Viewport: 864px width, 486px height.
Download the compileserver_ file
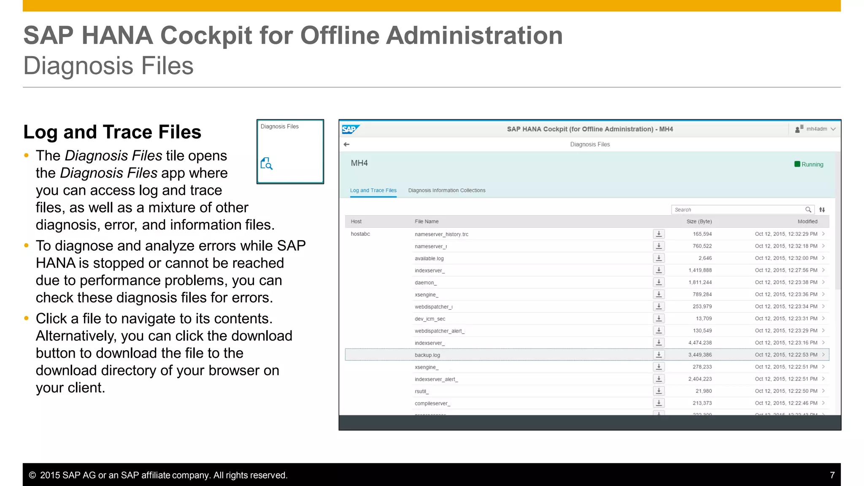point(659,403)
